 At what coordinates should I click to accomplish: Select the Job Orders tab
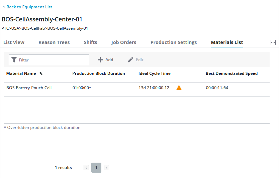124,42
